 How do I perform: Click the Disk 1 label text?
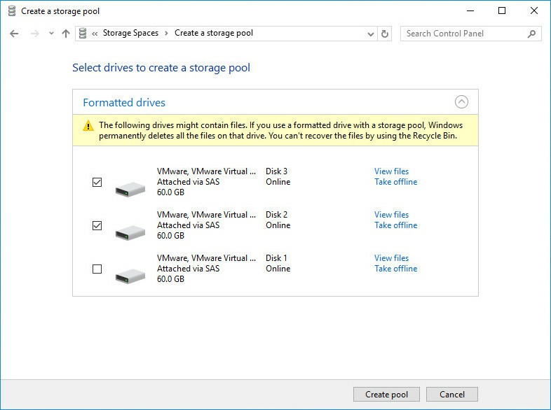(x=276, y=258)
